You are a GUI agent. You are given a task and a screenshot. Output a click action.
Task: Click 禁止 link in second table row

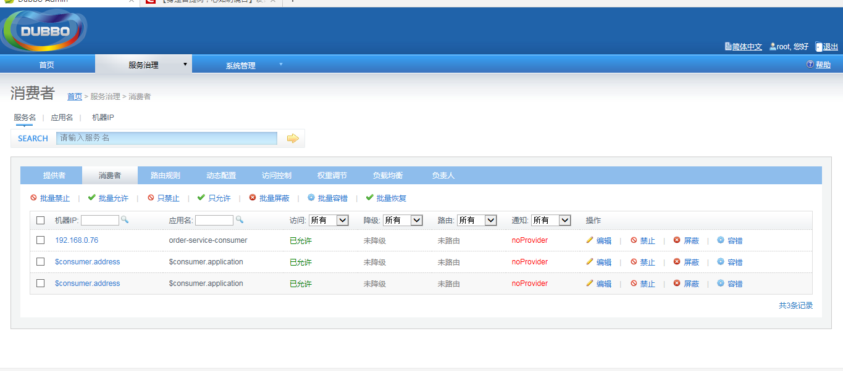click(648, 263)
